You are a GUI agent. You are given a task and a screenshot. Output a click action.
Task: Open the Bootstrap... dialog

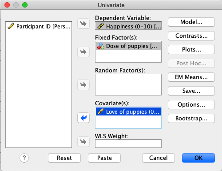[191, 119]
